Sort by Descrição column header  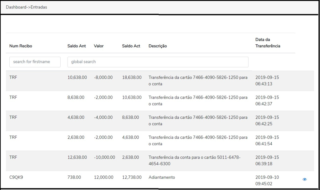click(x=158, y=46)
